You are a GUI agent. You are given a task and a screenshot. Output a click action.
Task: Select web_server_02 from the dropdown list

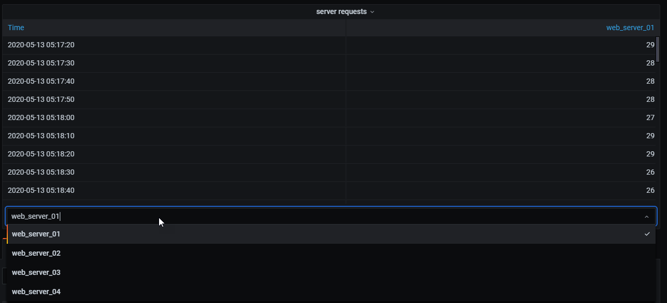(x=36, y=253)
